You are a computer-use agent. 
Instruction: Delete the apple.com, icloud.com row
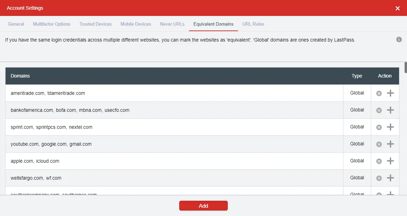[379, 161]
